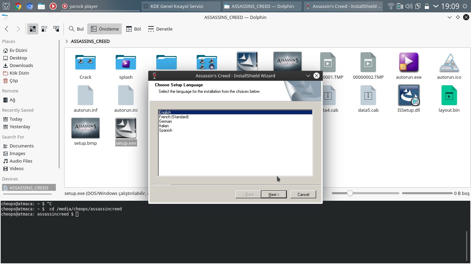Screen dimensions: 471x264
Task: Switch Dolphin to icons view mode
Action: click(33, 29)
